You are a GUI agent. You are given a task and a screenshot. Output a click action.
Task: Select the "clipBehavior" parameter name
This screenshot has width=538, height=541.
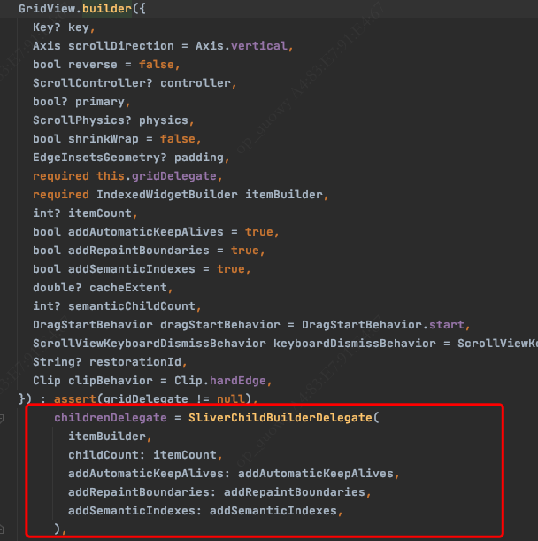pos(111,382)
